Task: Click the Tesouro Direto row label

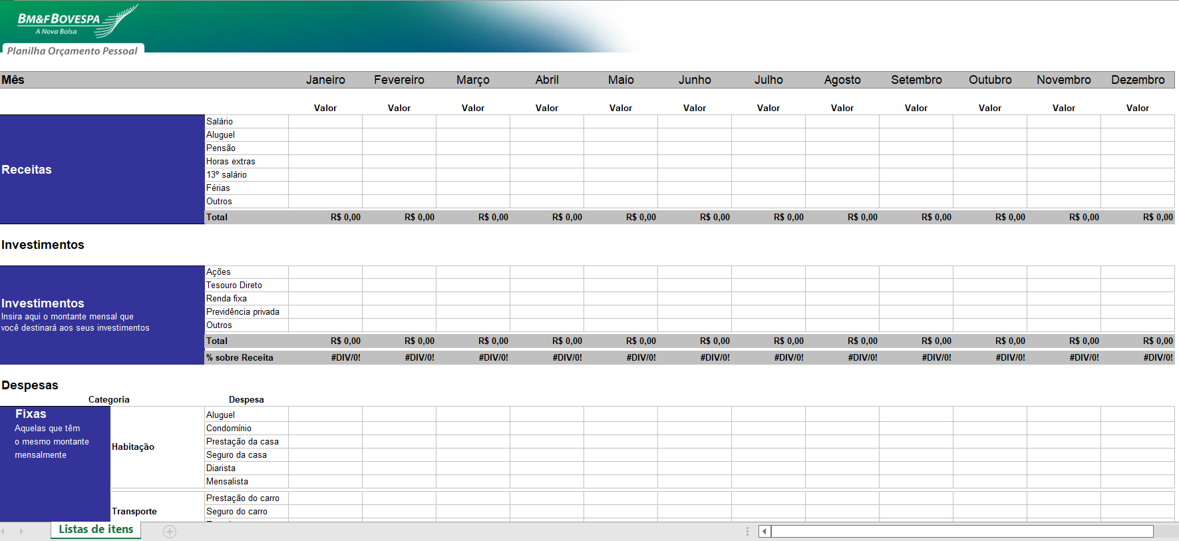Action: (234, 285)
